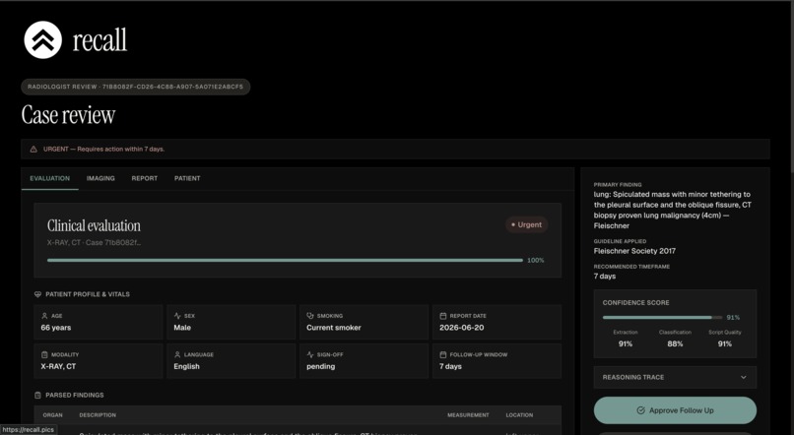Select the '7 days' follow-up window value
Viewport: 794px width, 435px height.
click(450, 367)
